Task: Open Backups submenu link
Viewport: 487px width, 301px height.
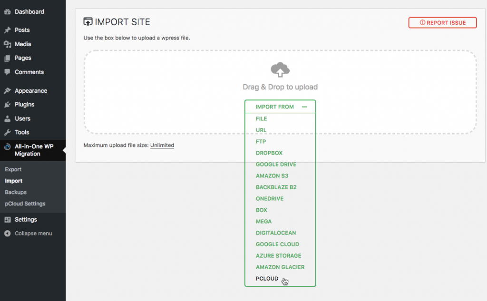Action: click(x=16, y=192)
